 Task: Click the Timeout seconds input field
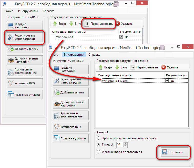120,145
